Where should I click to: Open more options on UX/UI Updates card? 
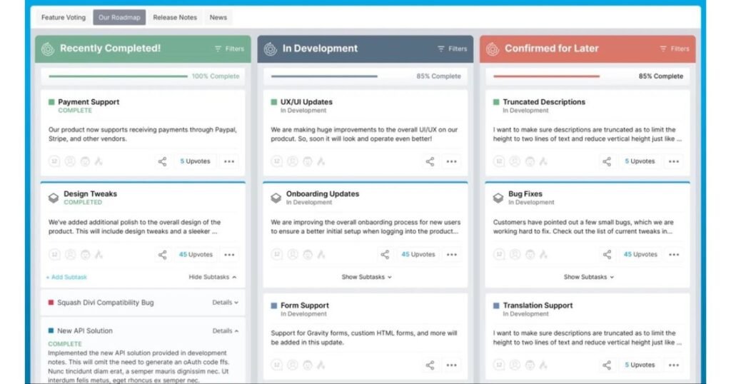pyautogui.click(x=452, y=161)
